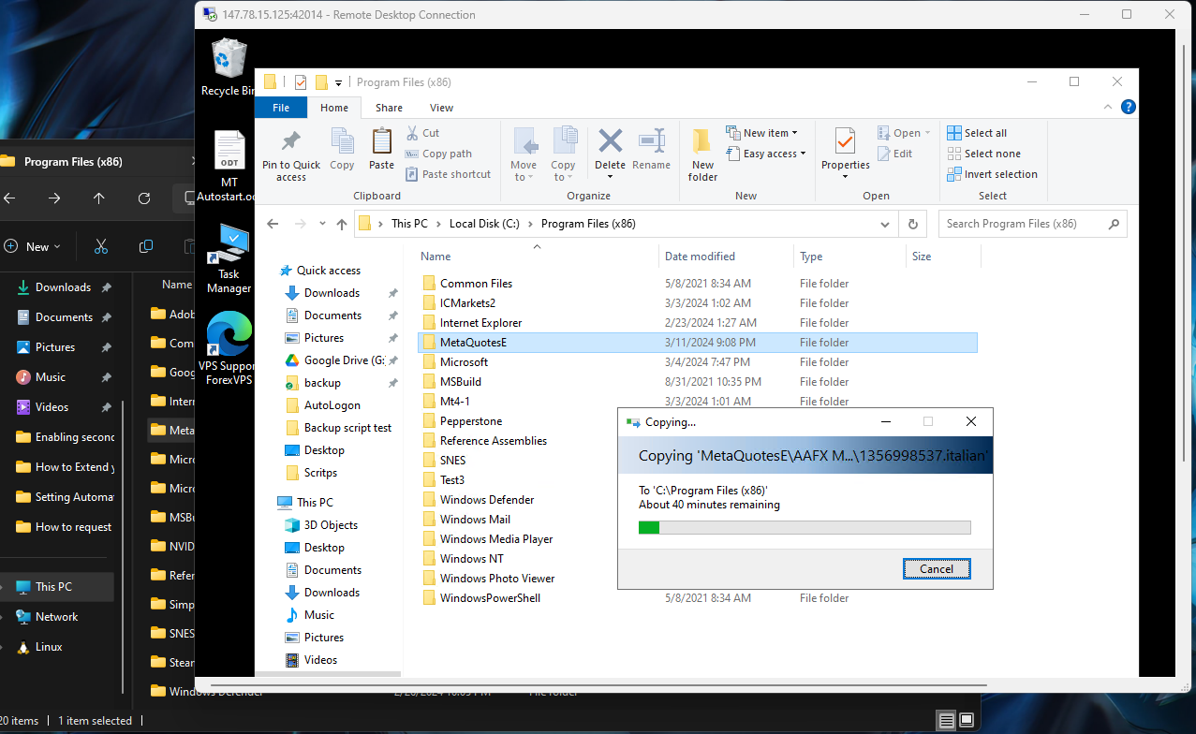Click the Refresh button in address bar
This screenshot has height=734, width=1196.
point(913,224)
